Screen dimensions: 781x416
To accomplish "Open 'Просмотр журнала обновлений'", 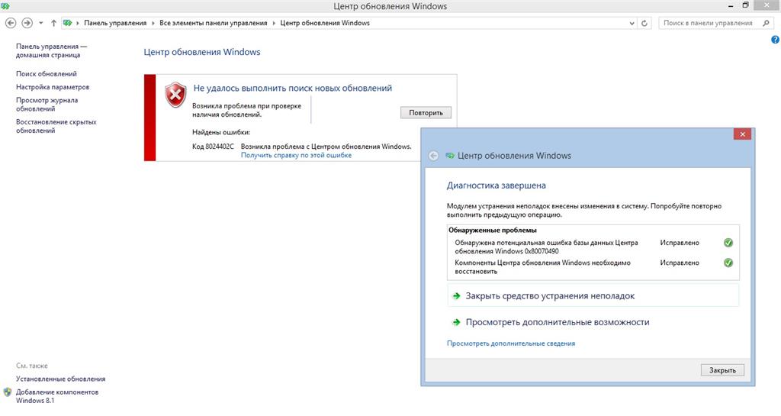I will pyautogui.click(x=47, y=104).
